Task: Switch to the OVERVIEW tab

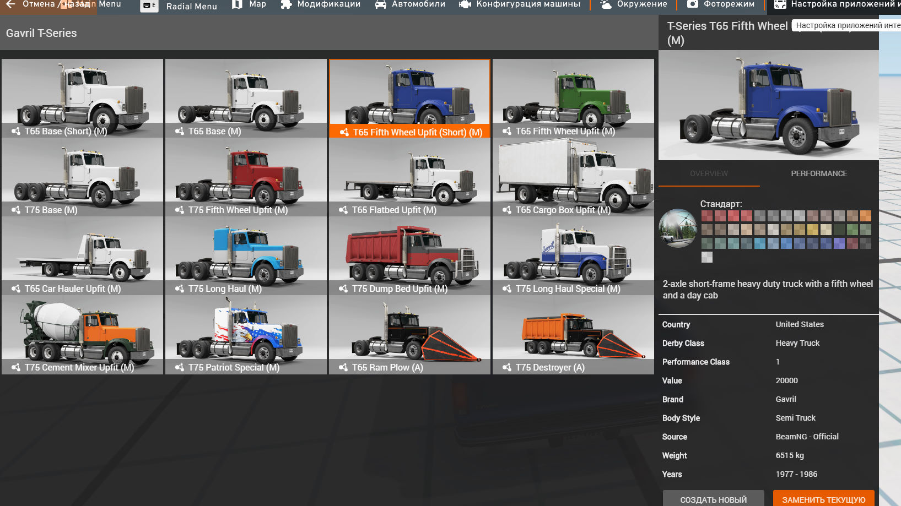Action: pyautogui.click(x=709, y=173)
